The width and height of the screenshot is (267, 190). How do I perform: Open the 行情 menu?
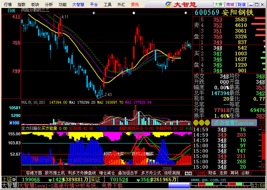(x=8, y=4)
